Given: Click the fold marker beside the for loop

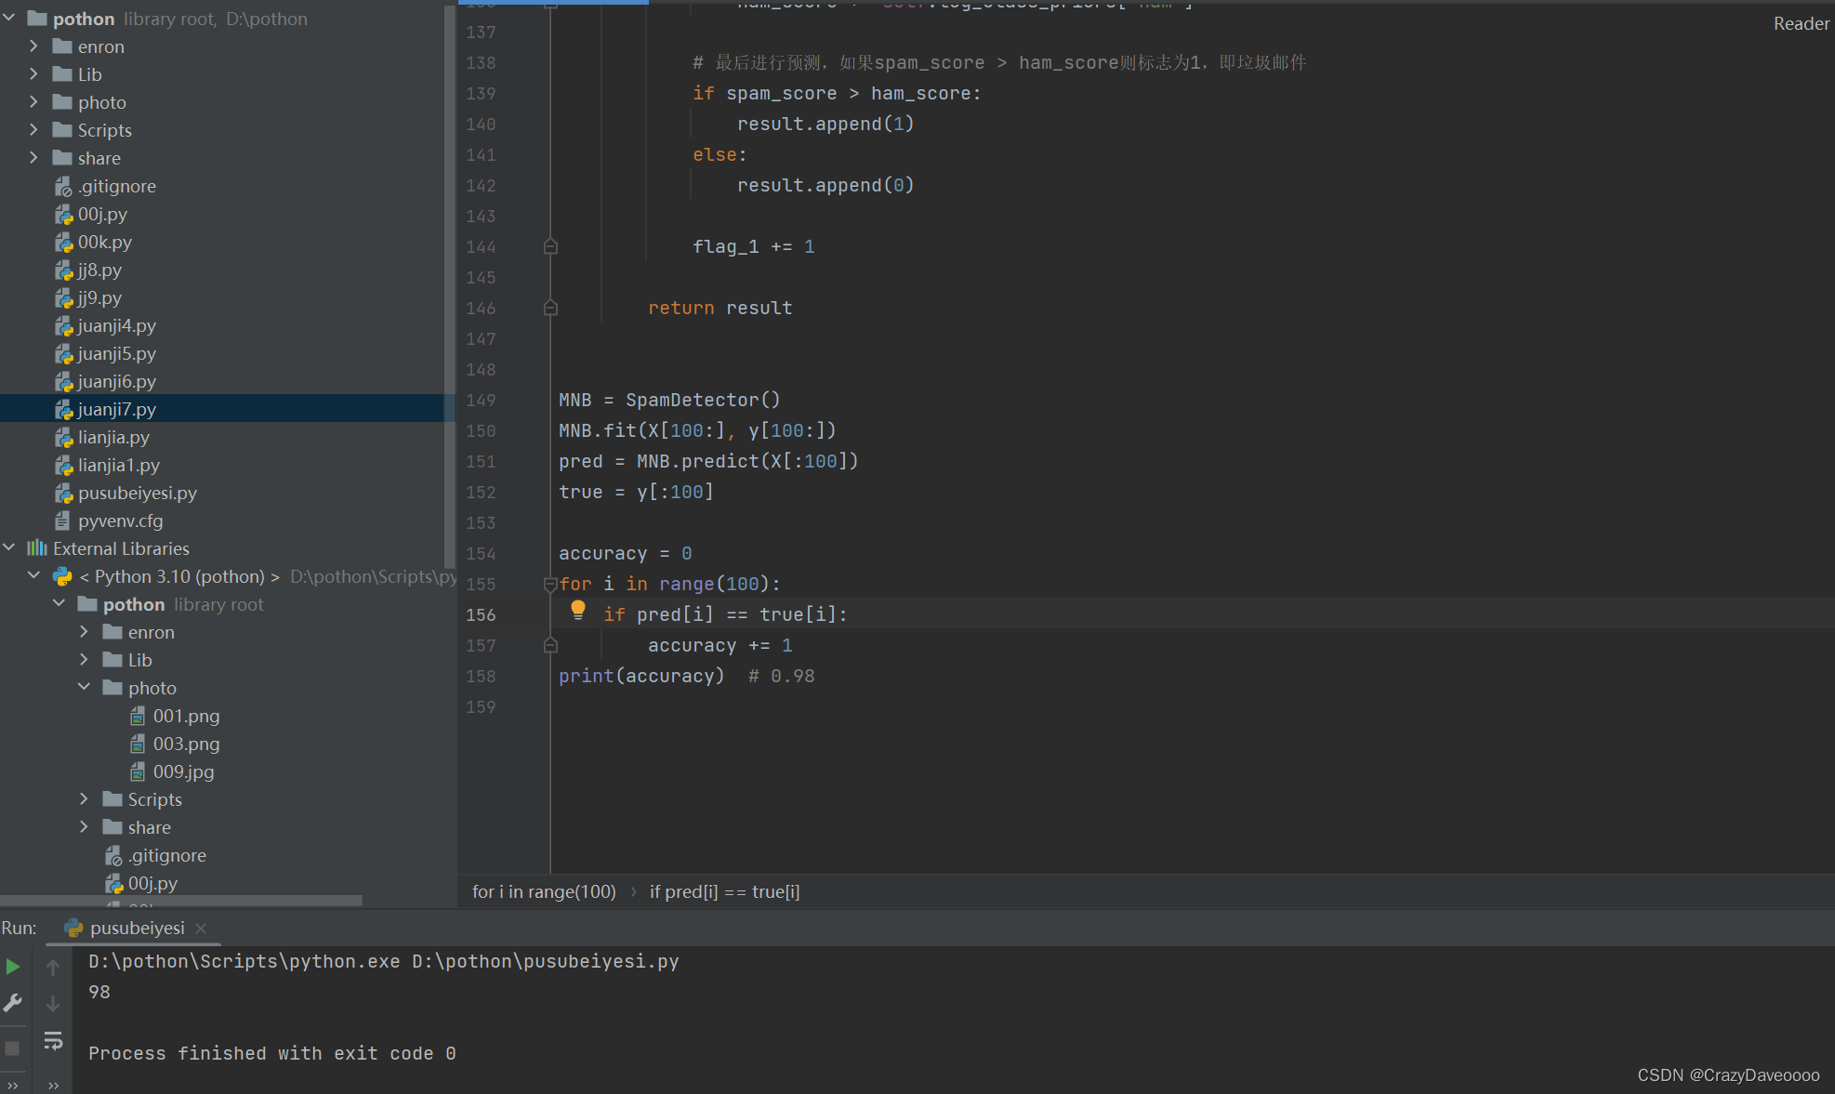Looking at the screenshot, I should (x=549, y=584).
